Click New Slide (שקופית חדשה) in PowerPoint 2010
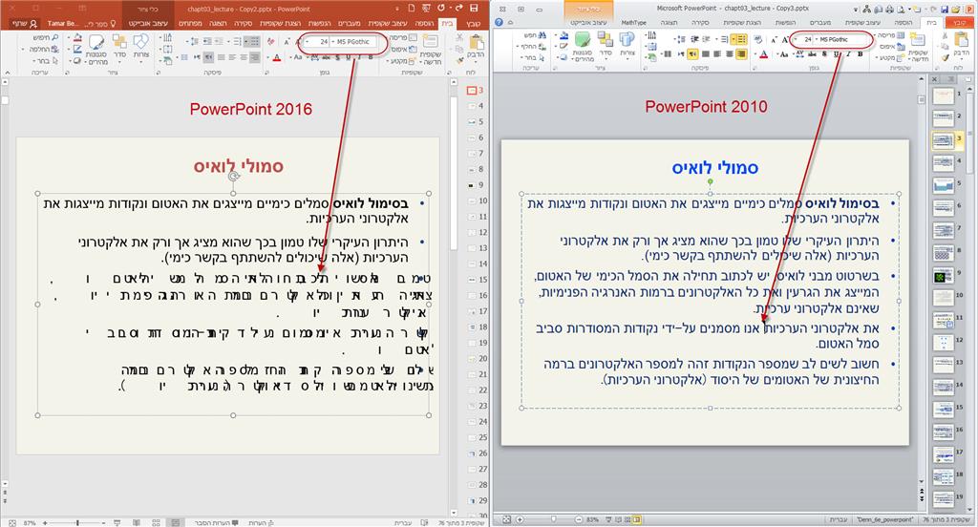978x527 pixels. pos(918,48)
